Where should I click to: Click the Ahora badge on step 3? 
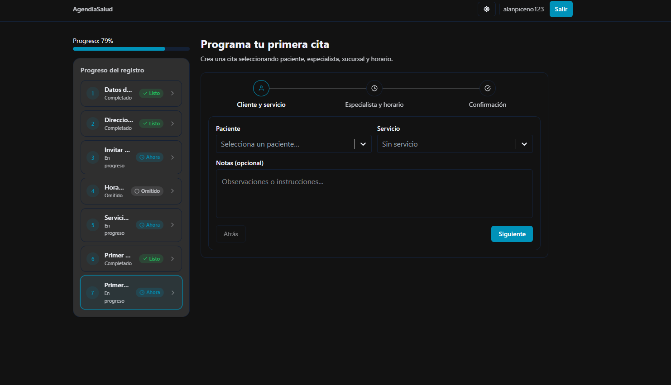150,157
